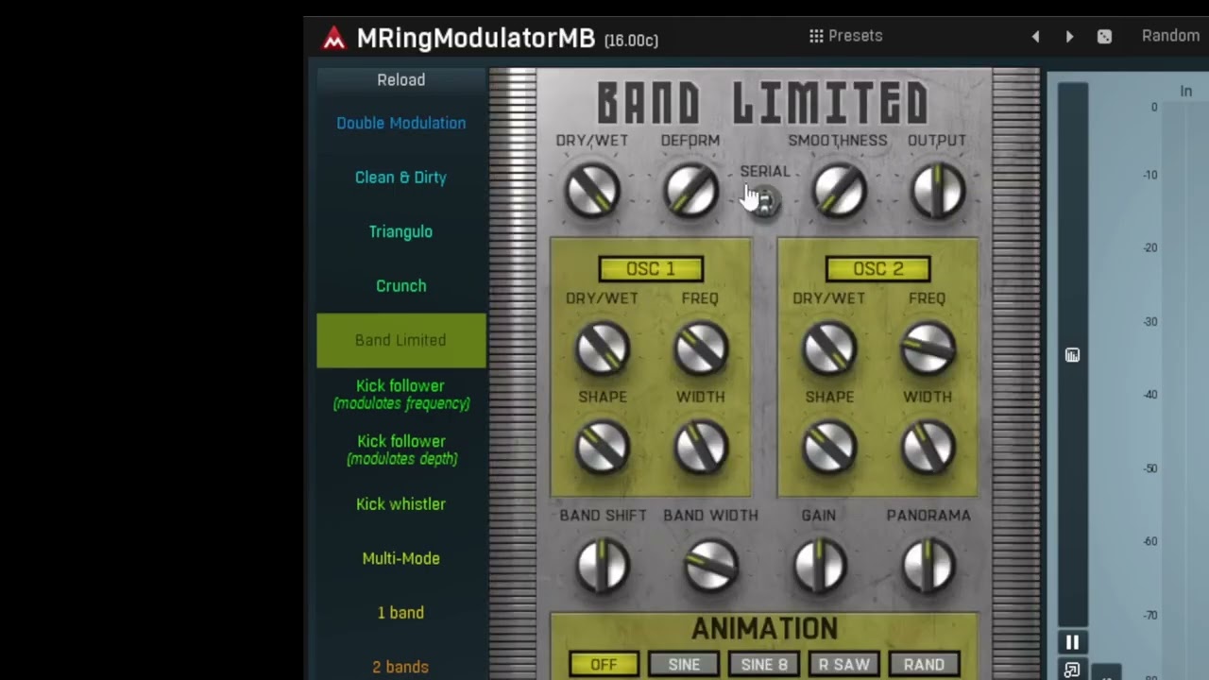This screenshot has width=1209, height=680.
Task: Select the Triangulo preset
Action: coord(401,231)
